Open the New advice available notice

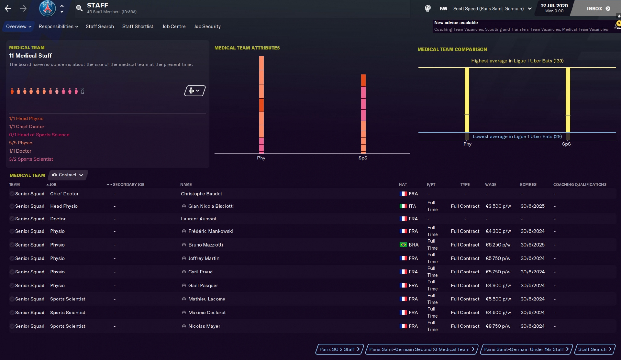pyautogui.click(x=521, y=26)
